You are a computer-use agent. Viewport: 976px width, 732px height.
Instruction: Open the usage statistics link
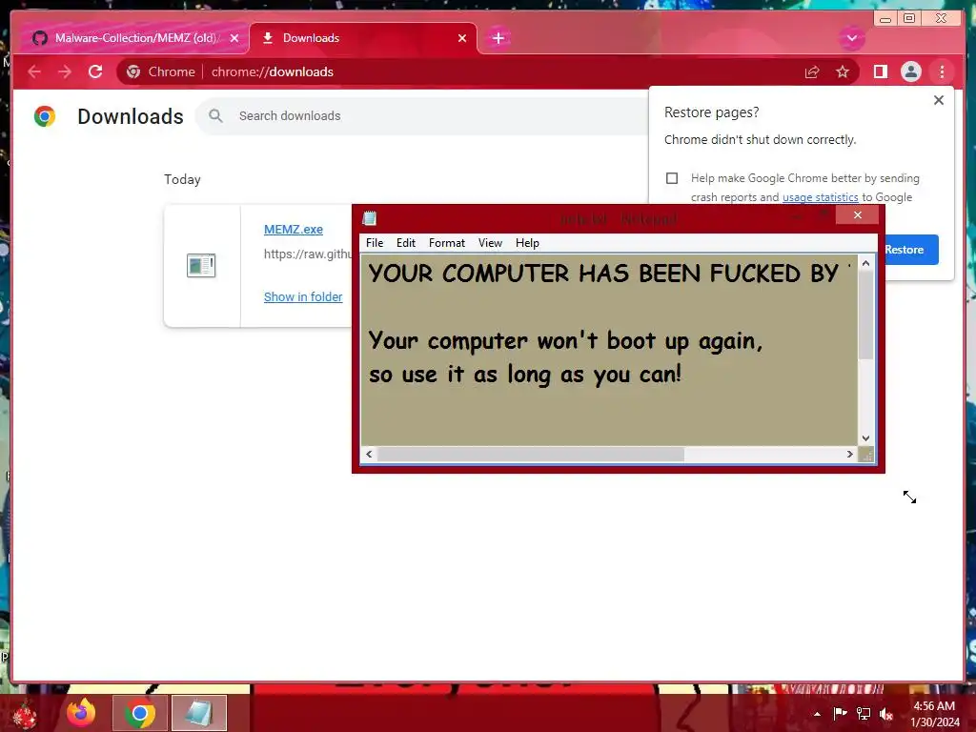point(820,197)
